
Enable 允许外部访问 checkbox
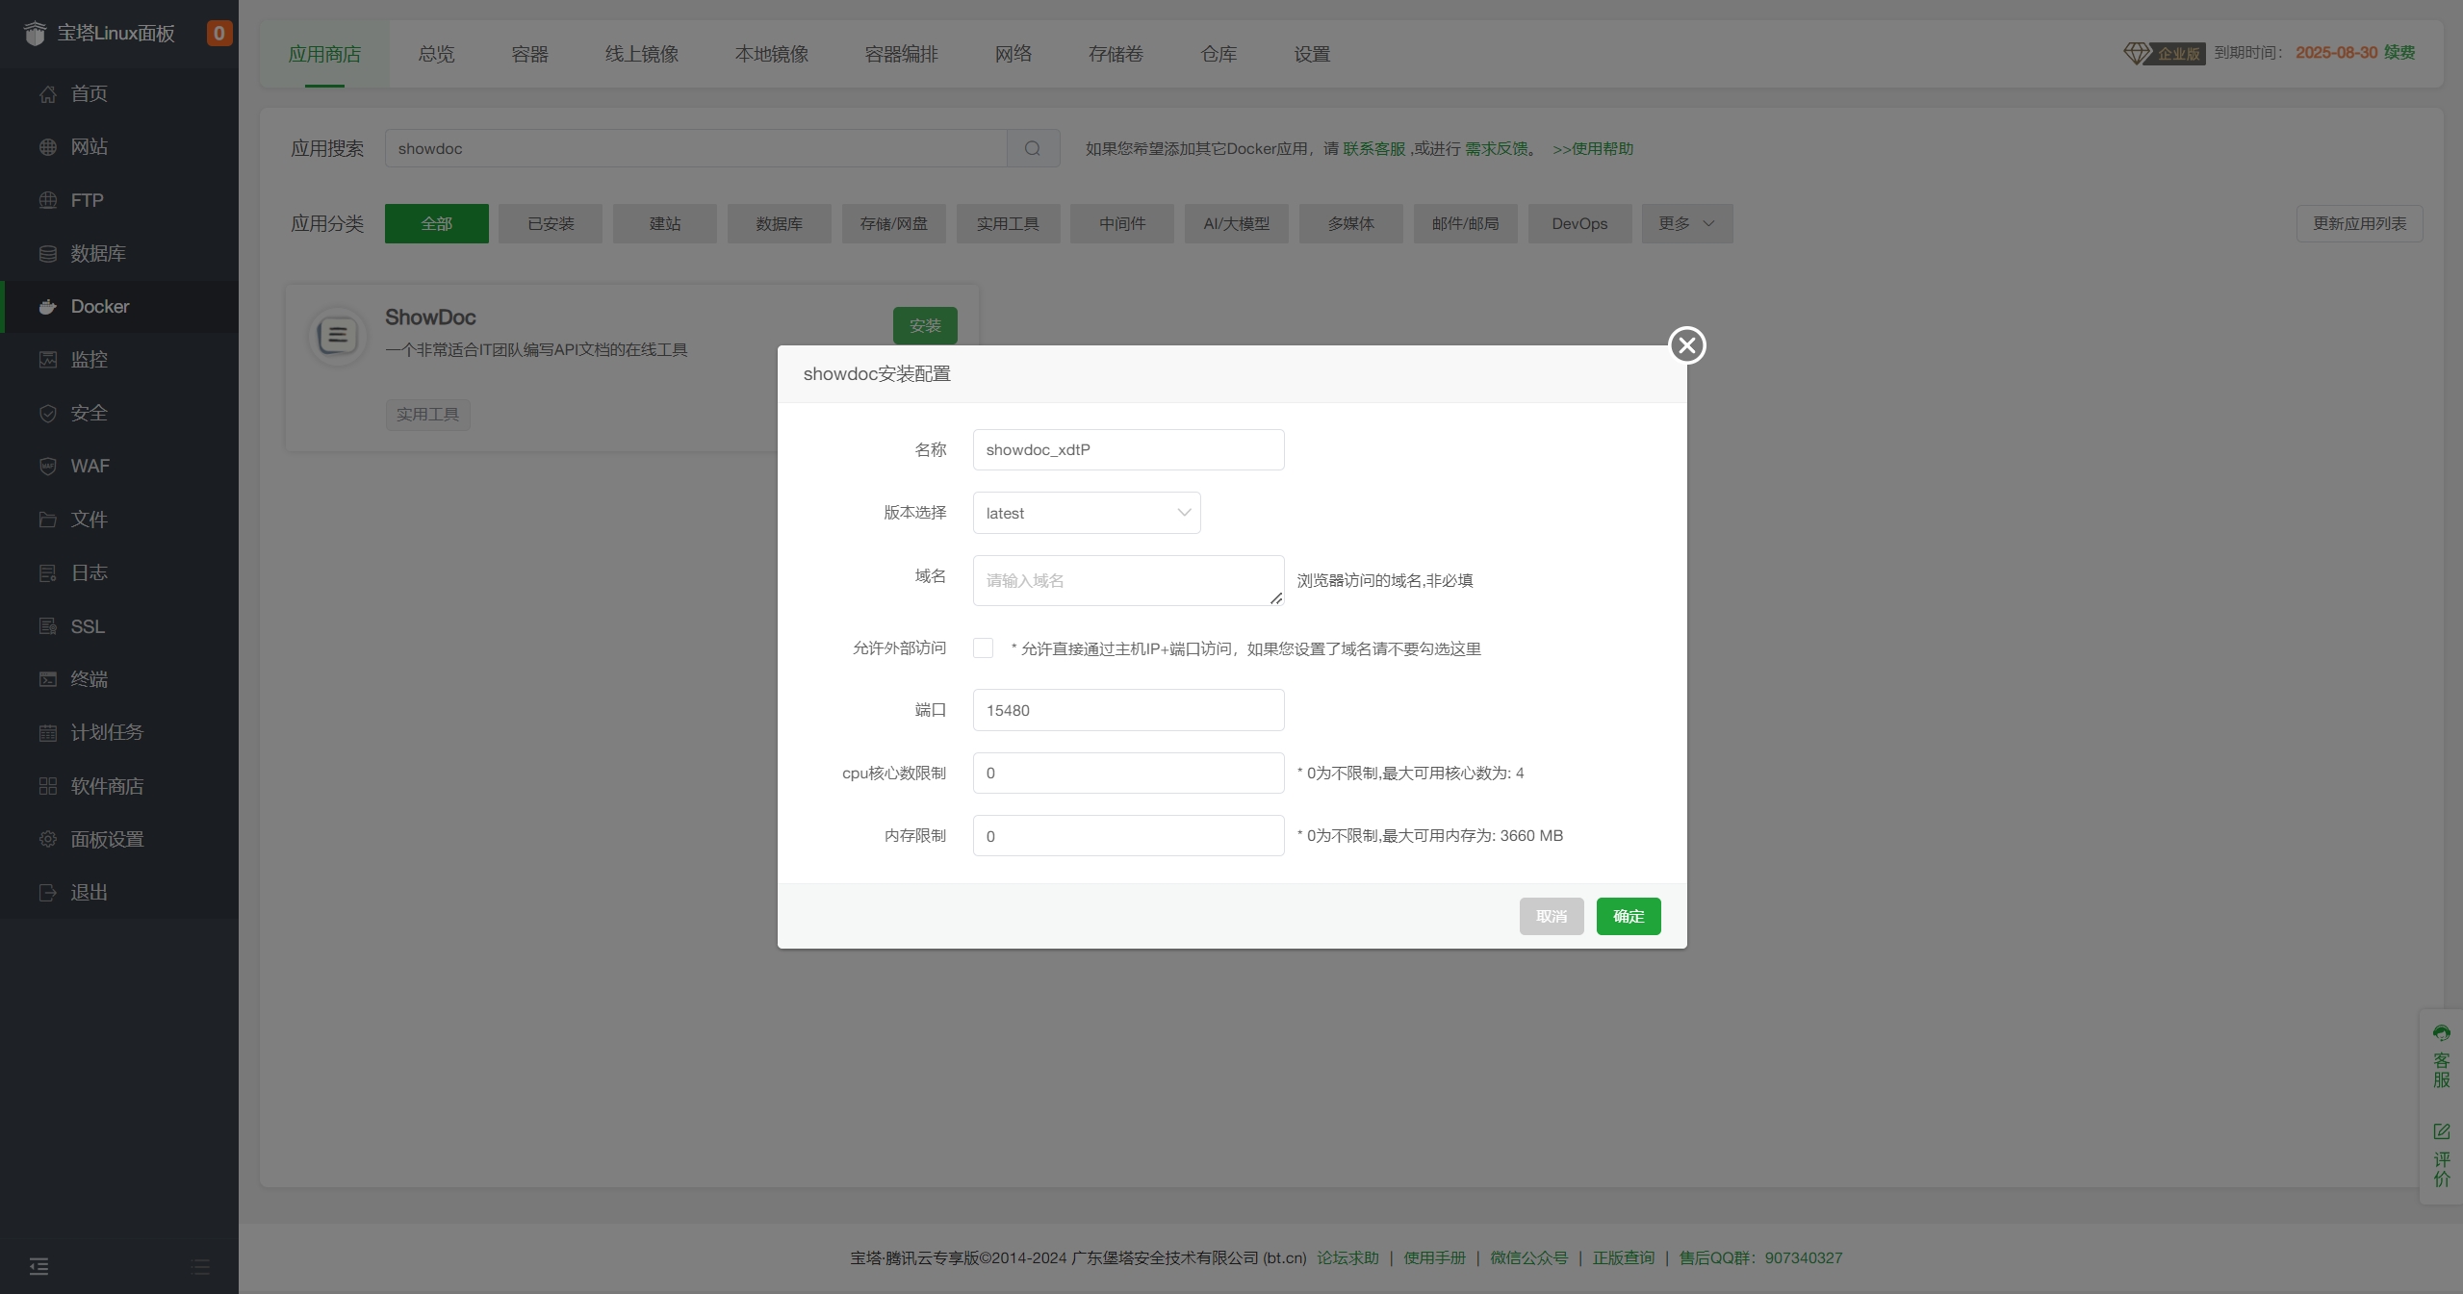tap(983, 648)
